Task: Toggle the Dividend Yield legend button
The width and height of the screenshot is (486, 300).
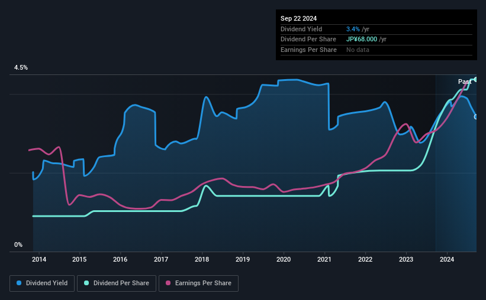Action: click(x=42, y=283)
